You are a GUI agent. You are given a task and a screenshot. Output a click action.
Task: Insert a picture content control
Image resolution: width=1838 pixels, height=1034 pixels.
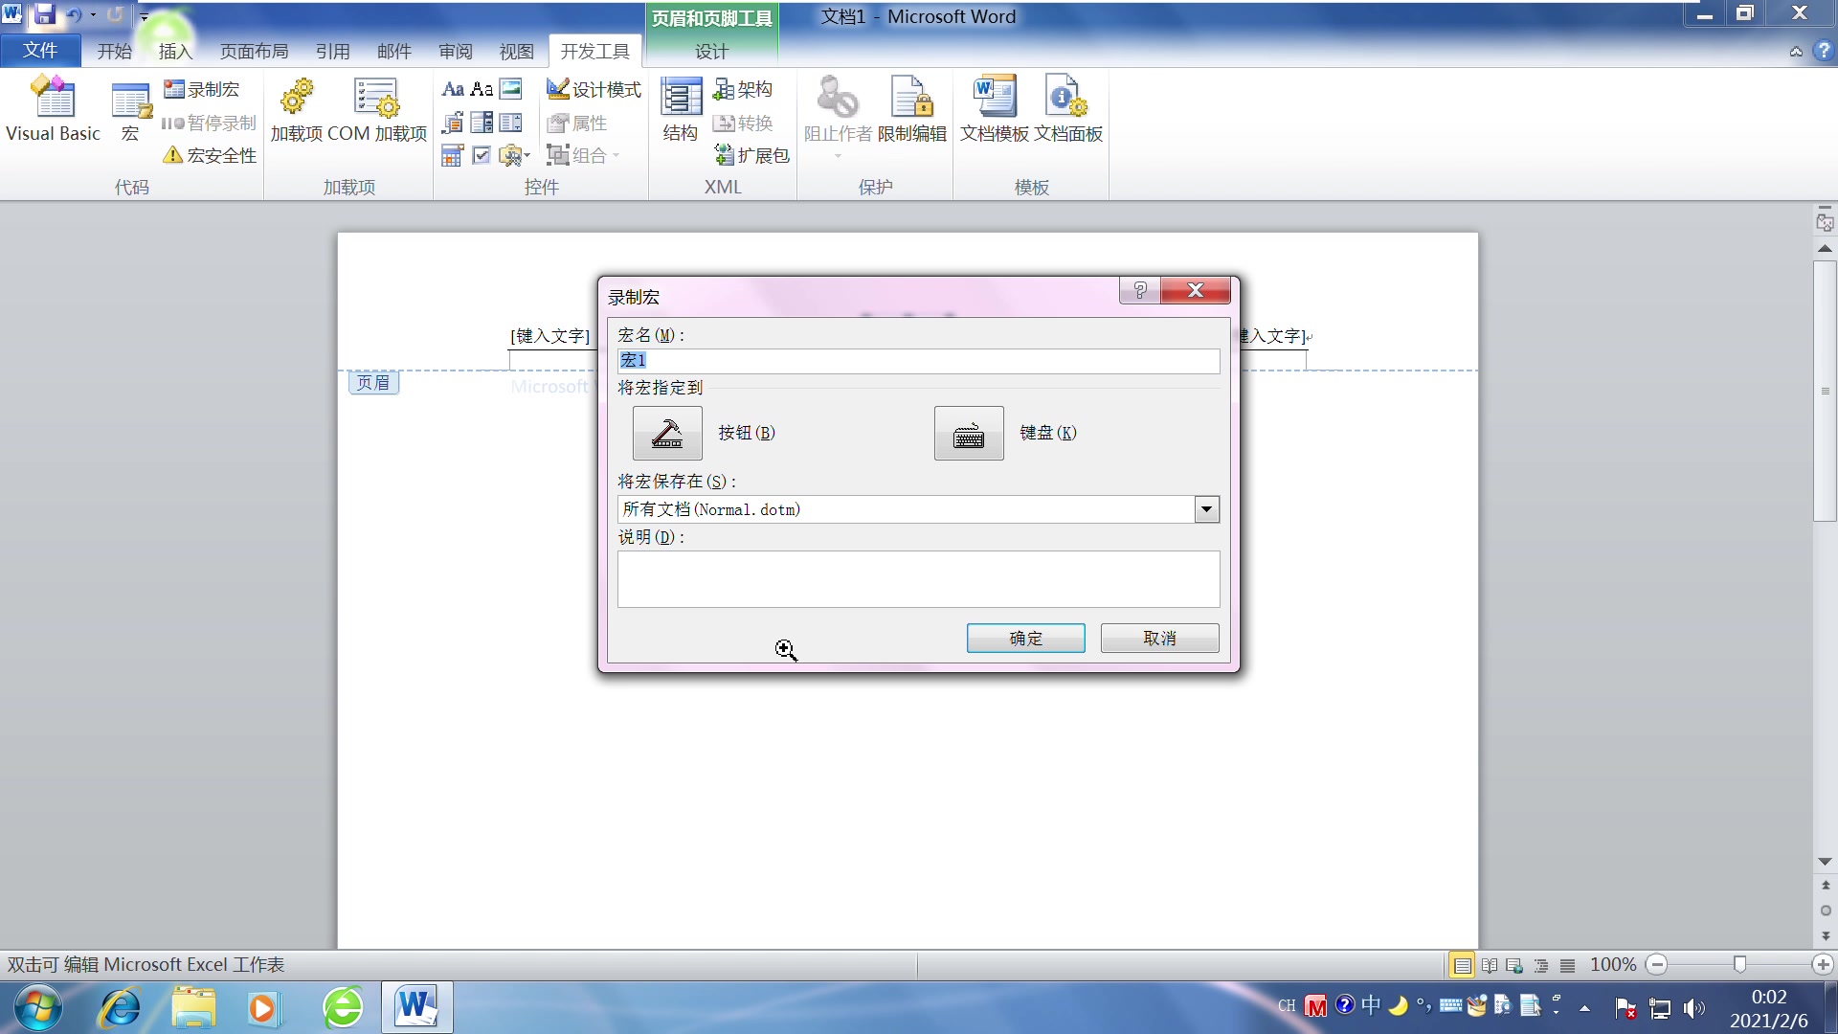point(510,88)
